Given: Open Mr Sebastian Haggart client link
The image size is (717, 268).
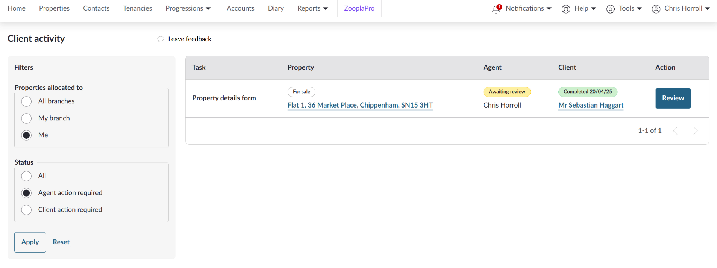Looking at the screenshot, I should 591,105.
